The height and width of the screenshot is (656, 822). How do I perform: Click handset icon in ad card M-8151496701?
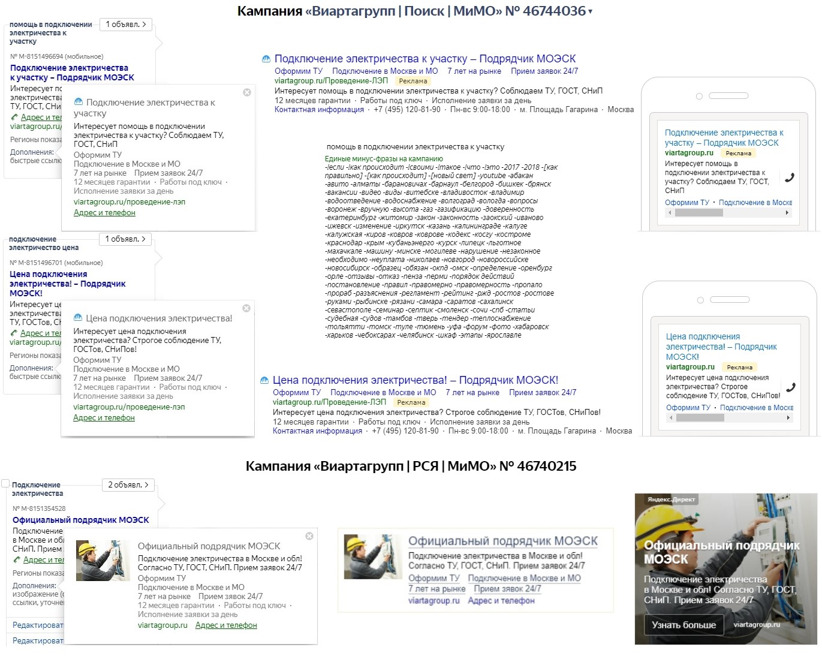pos(14,333)
